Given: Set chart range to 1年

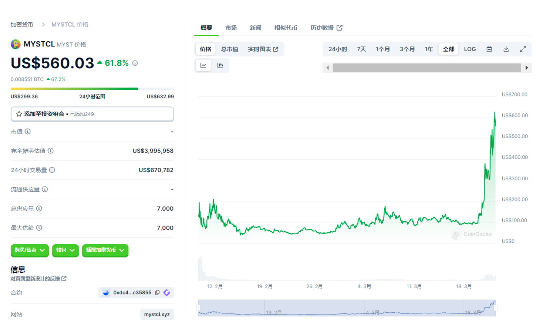Looking at the screenshot, I should pos(429,49).
